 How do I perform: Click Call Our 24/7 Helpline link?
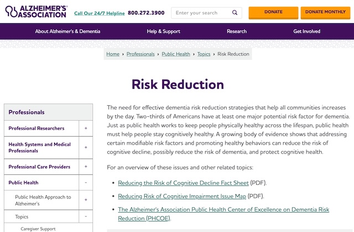[98, 13]
